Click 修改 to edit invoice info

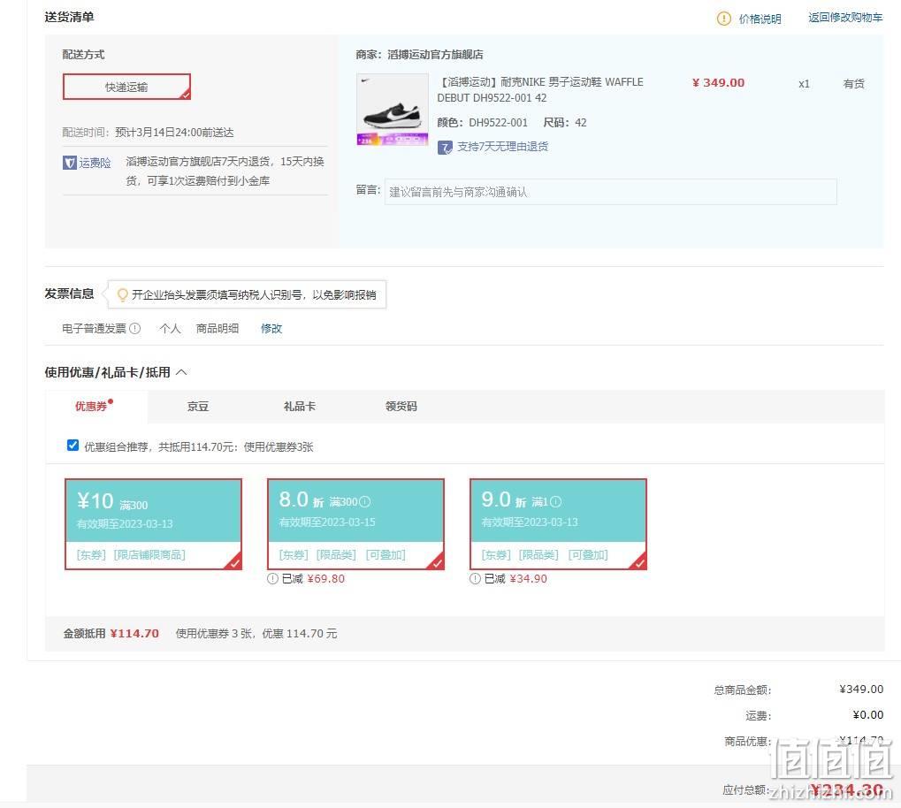(x=271, y=328)
